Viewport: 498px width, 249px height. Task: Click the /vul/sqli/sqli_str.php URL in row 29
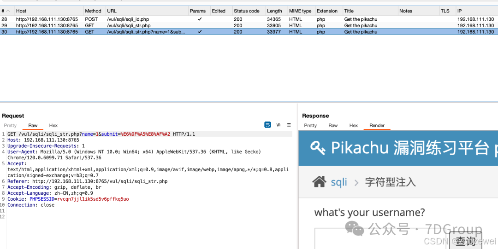129,25
